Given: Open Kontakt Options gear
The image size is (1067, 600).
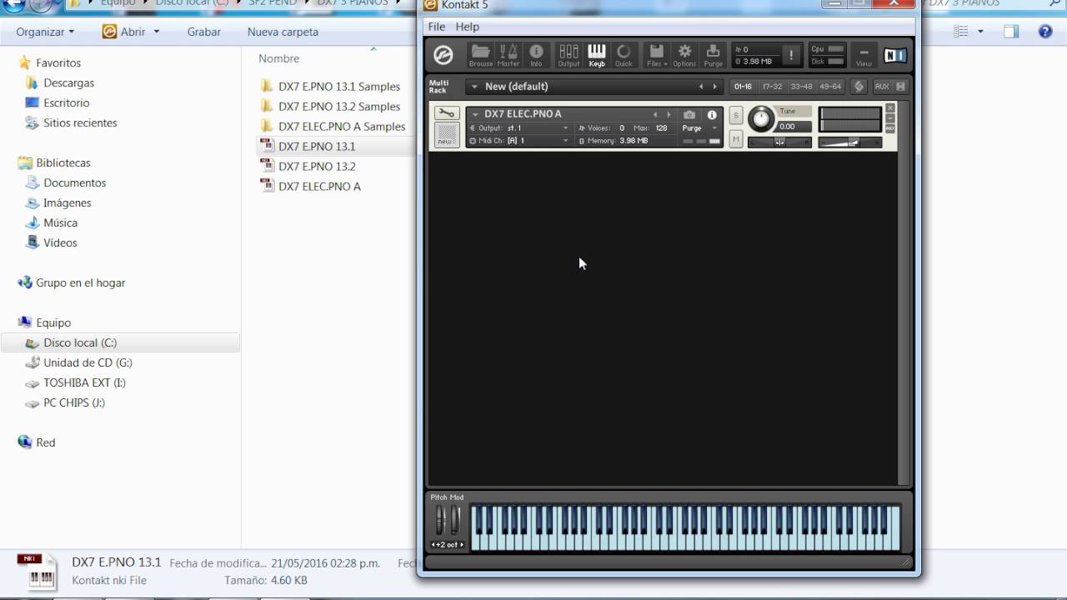Looking at the screenshot, I should pyautogui.click(x=684, y=55).
